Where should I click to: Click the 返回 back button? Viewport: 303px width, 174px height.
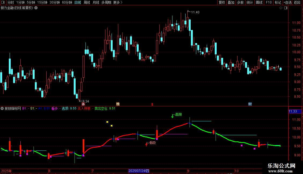click(297, 2)
